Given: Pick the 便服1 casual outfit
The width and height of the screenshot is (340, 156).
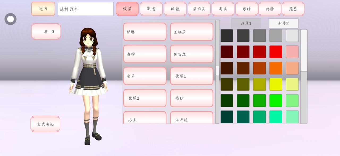Looking at the screenshot, I should tap(192, 76).
